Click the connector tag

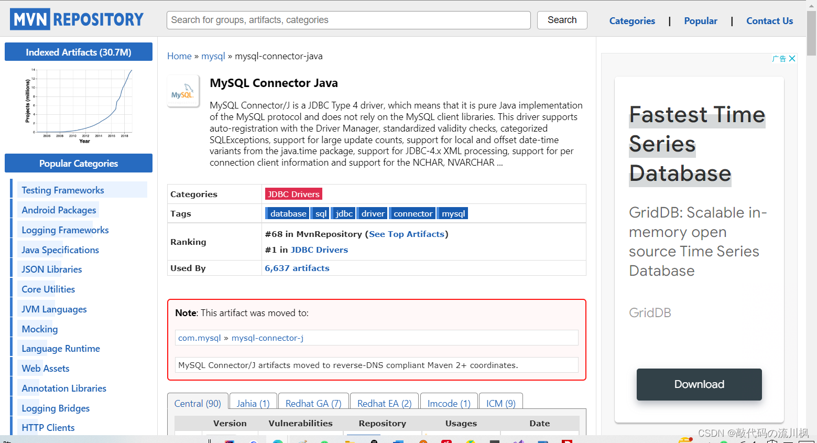click(413, 213)
